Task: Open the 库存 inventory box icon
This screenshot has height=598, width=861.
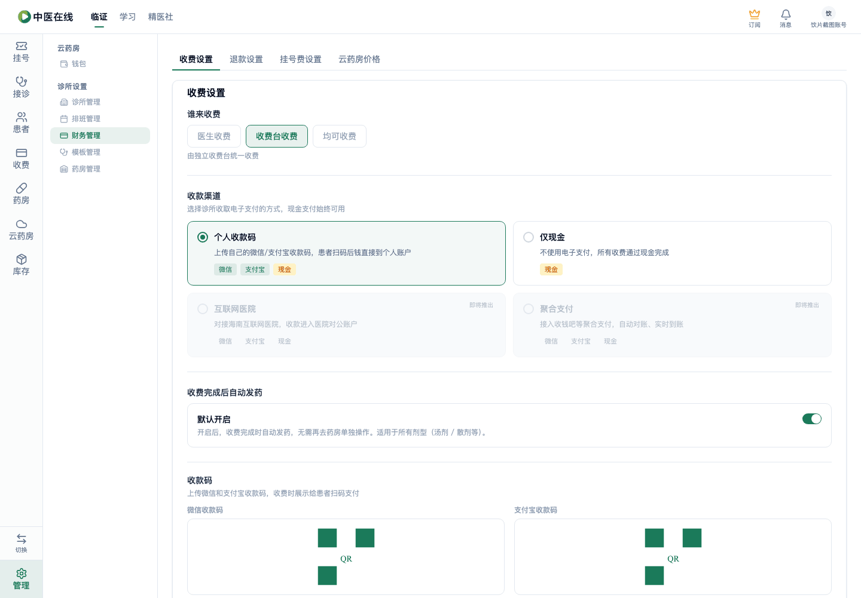Action: tap(22, 259)
